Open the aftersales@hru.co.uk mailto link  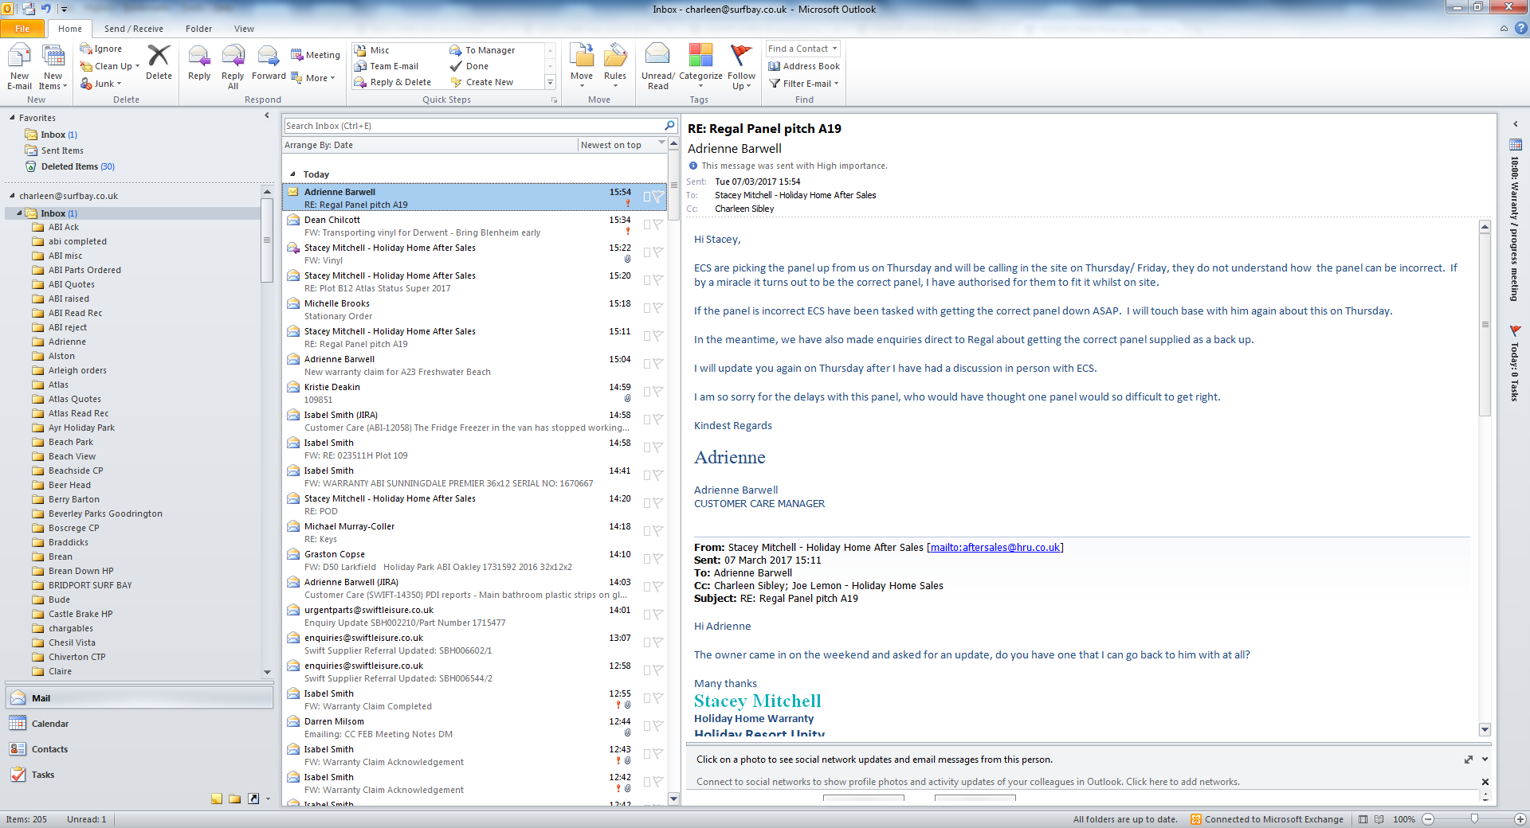tap(994, 548)
